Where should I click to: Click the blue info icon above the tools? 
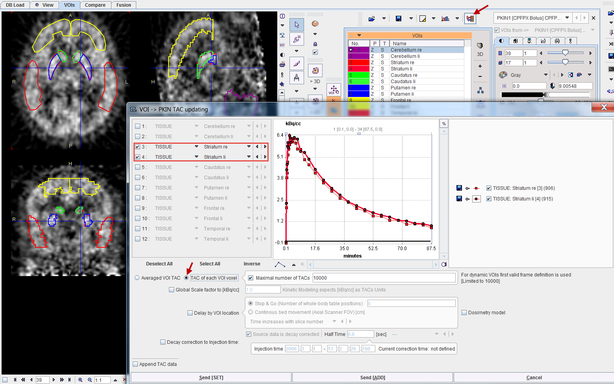[x=282, y=16]
